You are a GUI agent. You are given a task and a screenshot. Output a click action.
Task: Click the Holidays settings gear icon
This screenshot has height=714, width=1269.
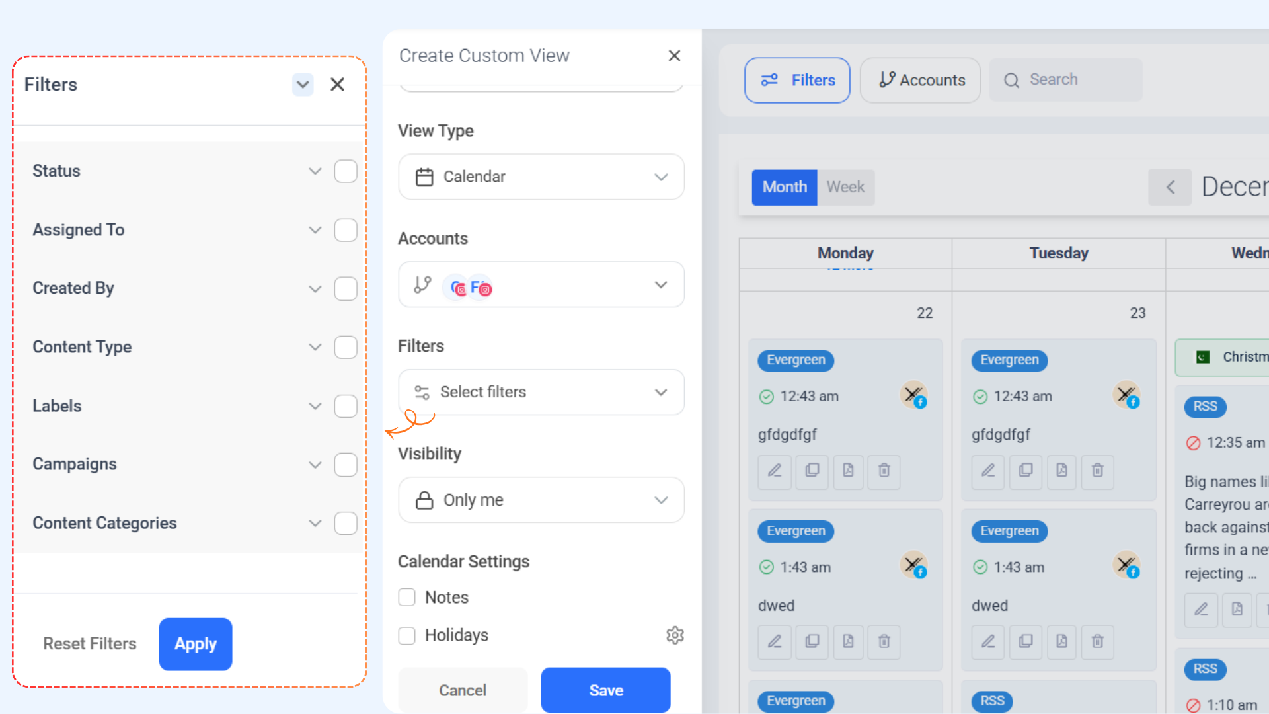tap(675, 635)
